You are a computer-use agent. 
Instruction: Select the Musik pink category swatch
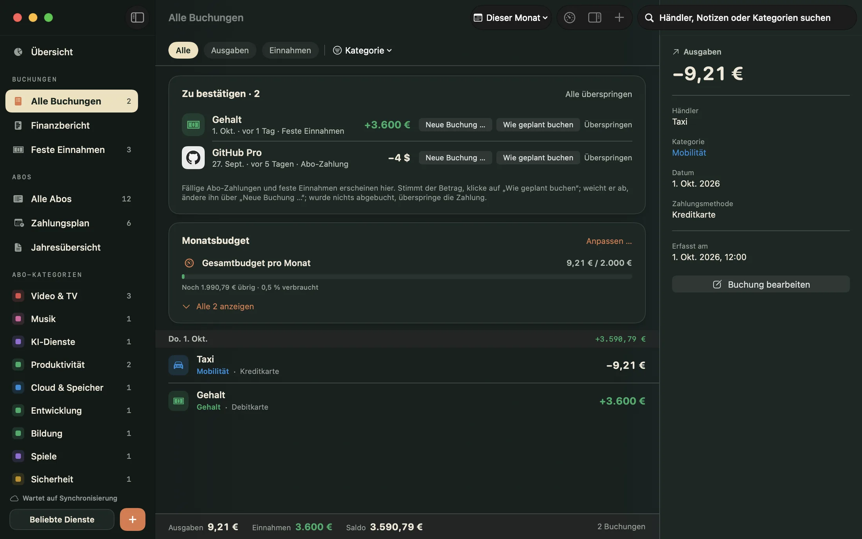[18, 319]
